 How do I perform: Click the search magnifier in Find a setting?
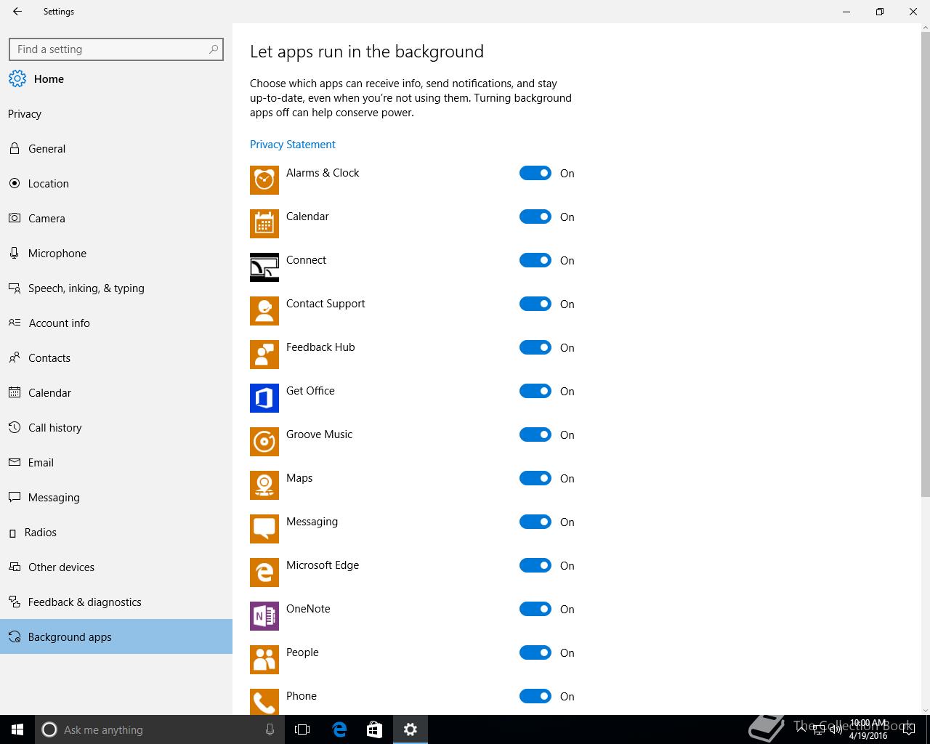click(x=214, y=49)
